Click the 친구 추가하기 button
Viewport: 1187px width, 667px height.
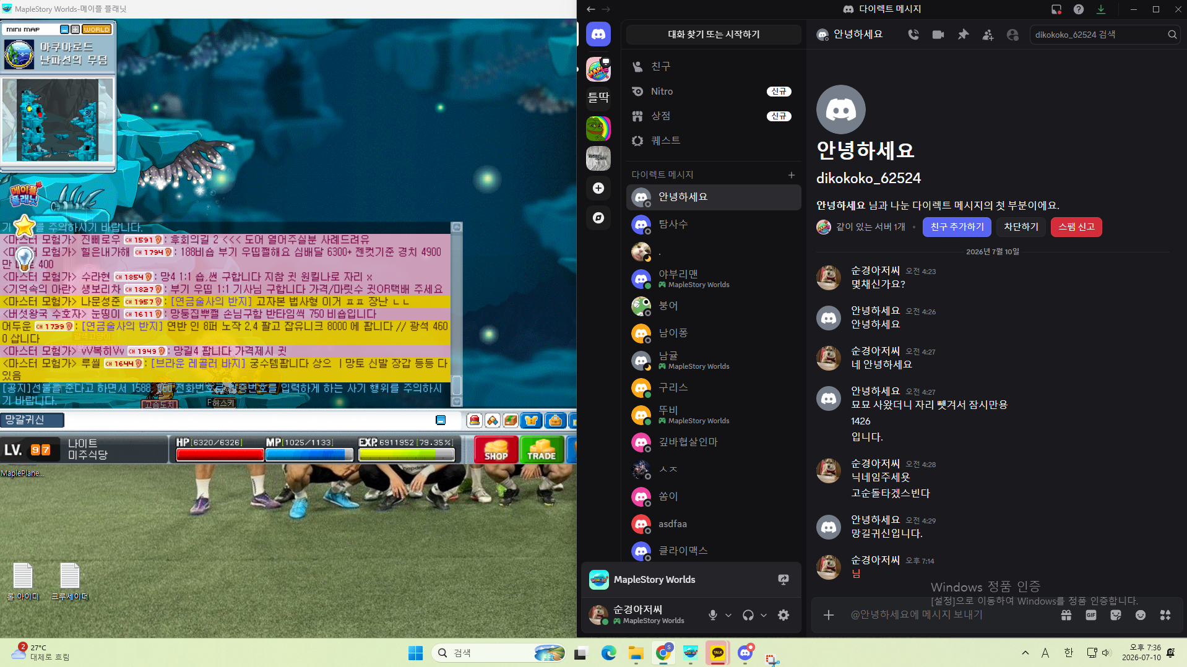coord(957,227)
